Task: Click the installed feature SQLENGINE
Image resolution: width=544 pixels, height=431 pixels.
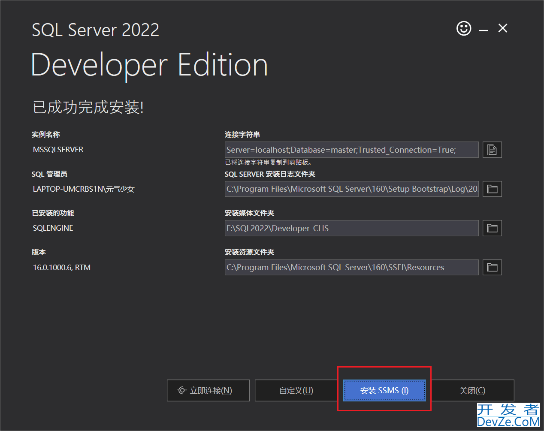Action: pos(53,228)
